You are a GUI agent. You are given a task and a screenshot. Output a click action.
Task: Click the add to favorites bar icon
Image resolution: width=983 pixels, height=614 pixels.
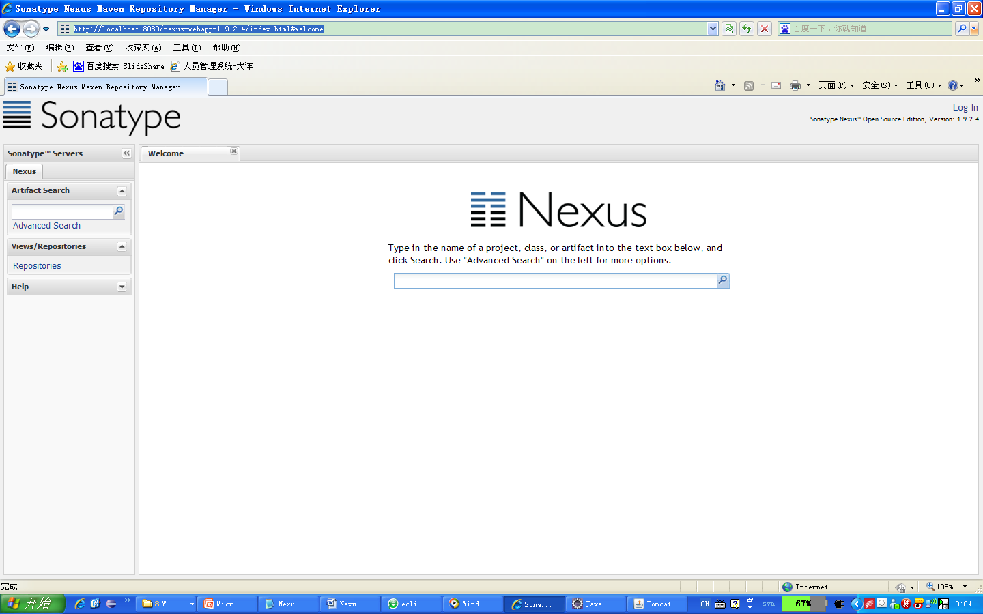click(62, 66)
